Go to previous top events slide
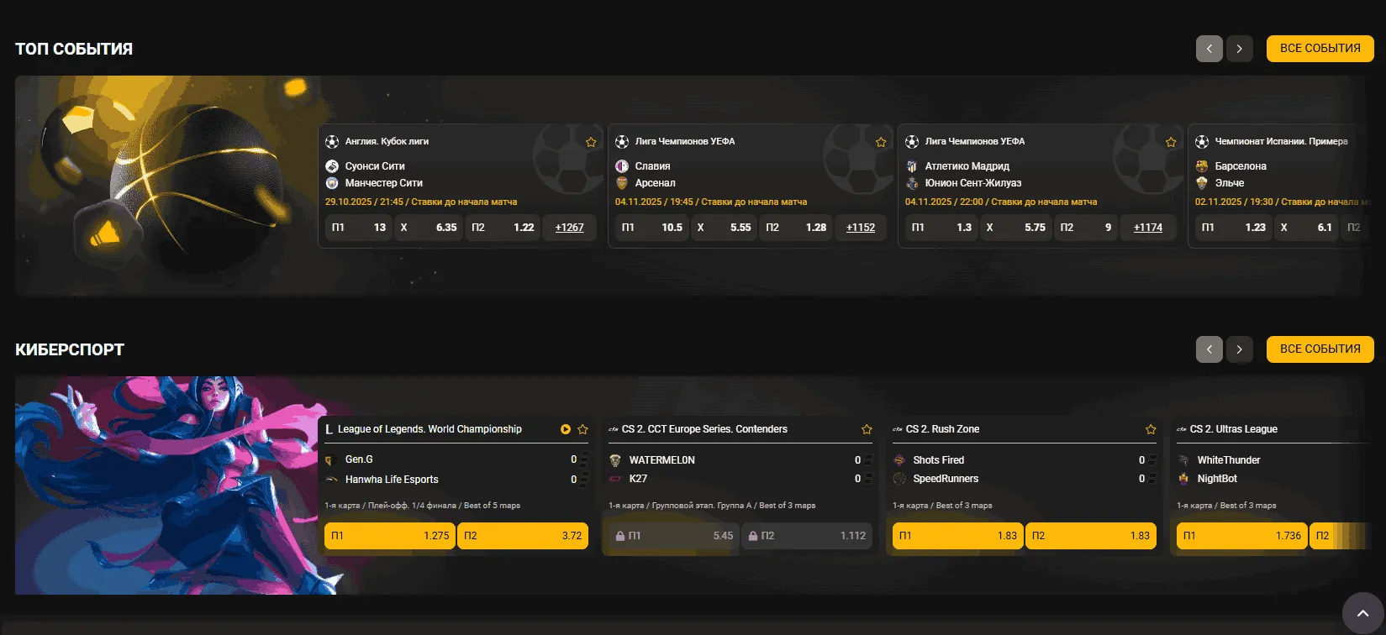This screenshot has height=635, width=1386. click(x=1209, y=49)
